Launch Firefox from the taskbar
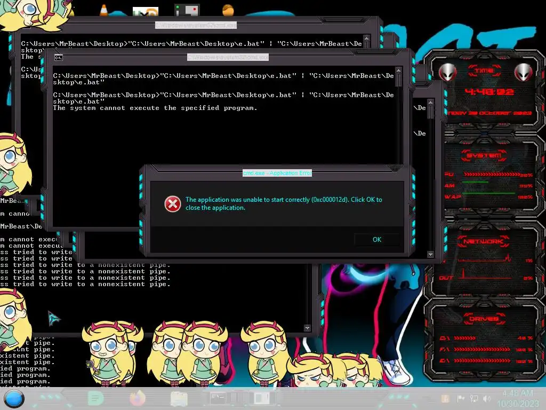 pos(137,398)
